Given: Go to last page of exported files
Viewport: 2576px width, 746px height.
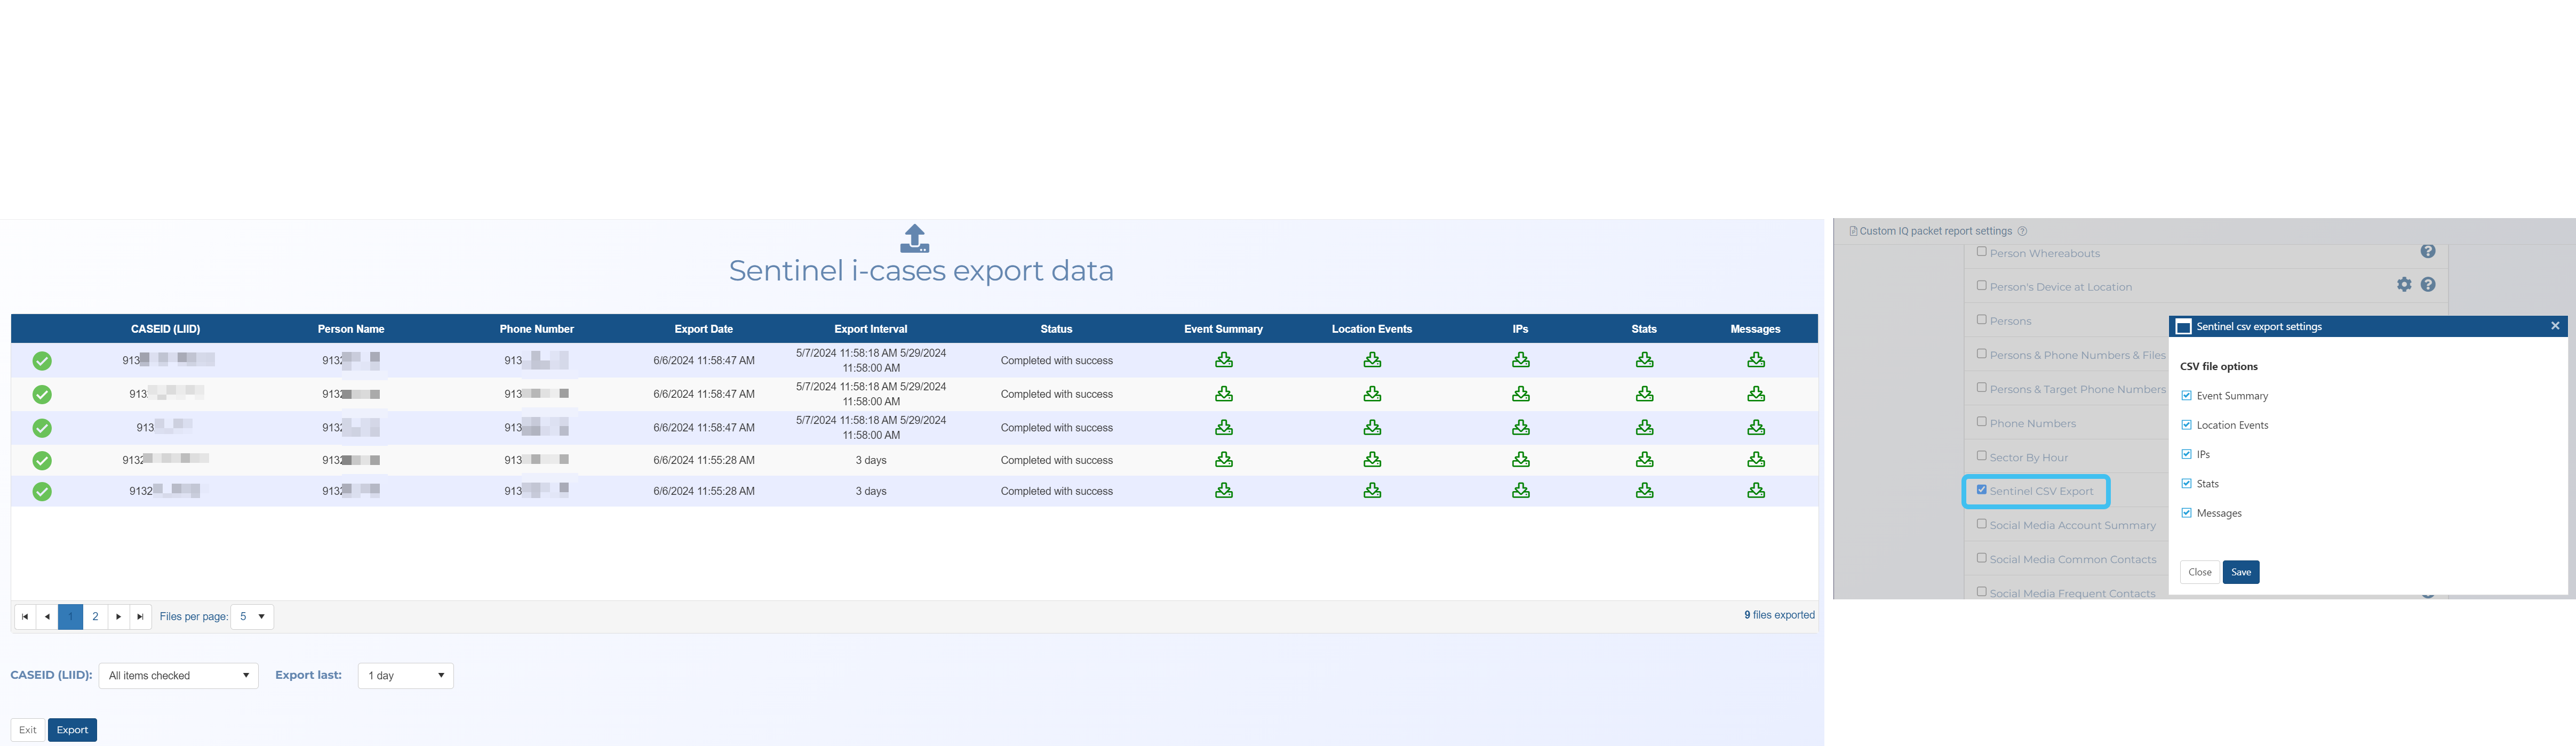Looking at the screenshot, I should click(141, 617).
